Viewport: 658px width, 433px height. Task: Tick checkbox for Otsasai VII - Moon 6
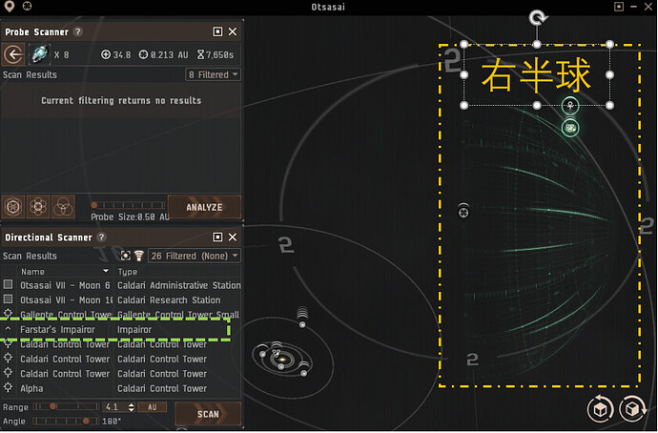(x=8, y=284)
